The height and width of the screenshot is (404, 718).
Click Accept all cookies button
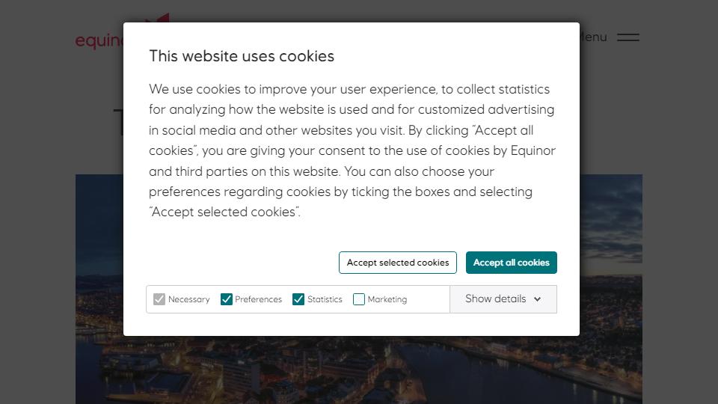point(511,263)
